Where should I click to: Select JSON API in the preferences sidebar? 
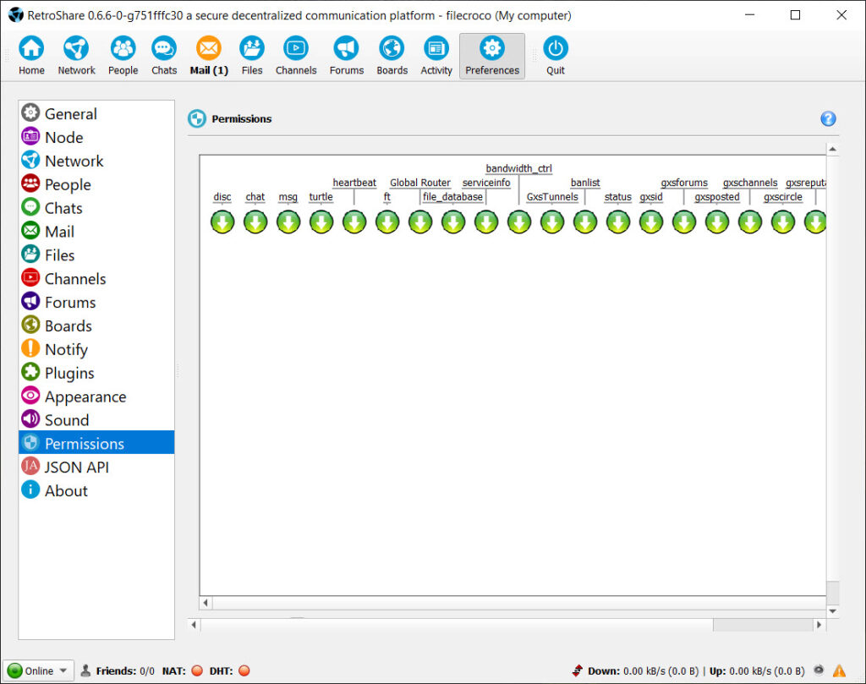coord(96,467)
